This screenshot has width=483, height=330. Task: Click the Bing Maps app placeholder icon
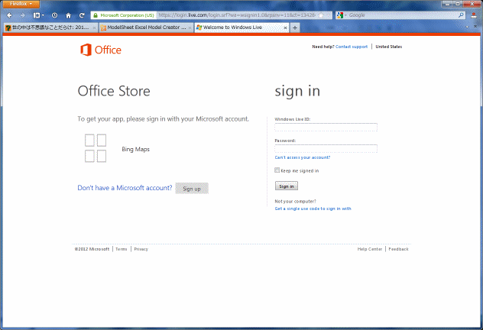click(x=96, y=148)
